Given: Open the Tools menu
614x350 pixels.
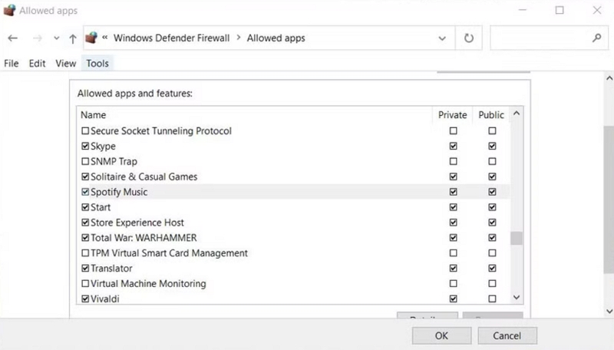Looking at the screenshot, I should point(97,64).
